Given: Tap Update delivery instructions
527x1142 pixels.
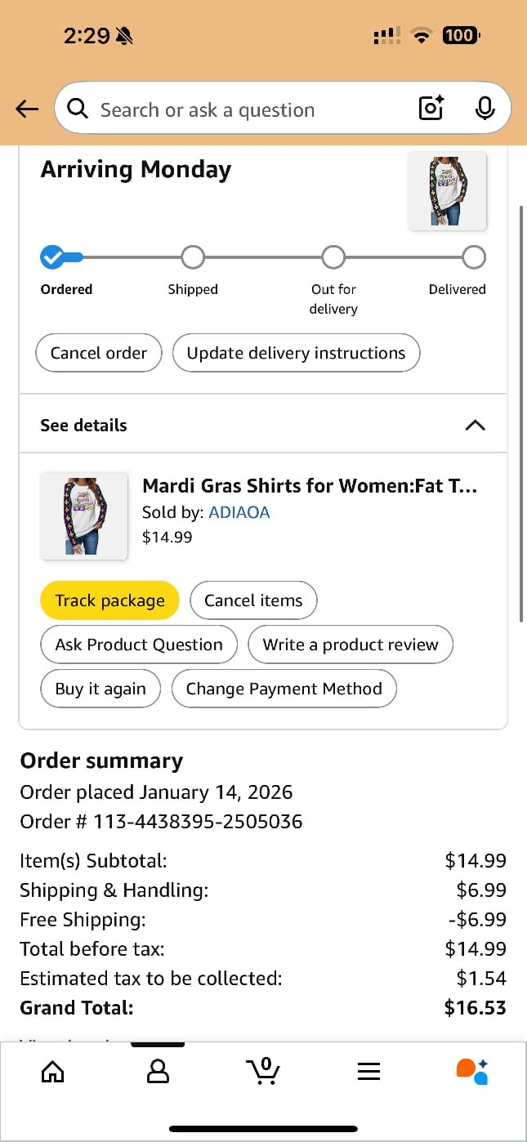Looking at the screenshot, I should (x=296, y=353).
